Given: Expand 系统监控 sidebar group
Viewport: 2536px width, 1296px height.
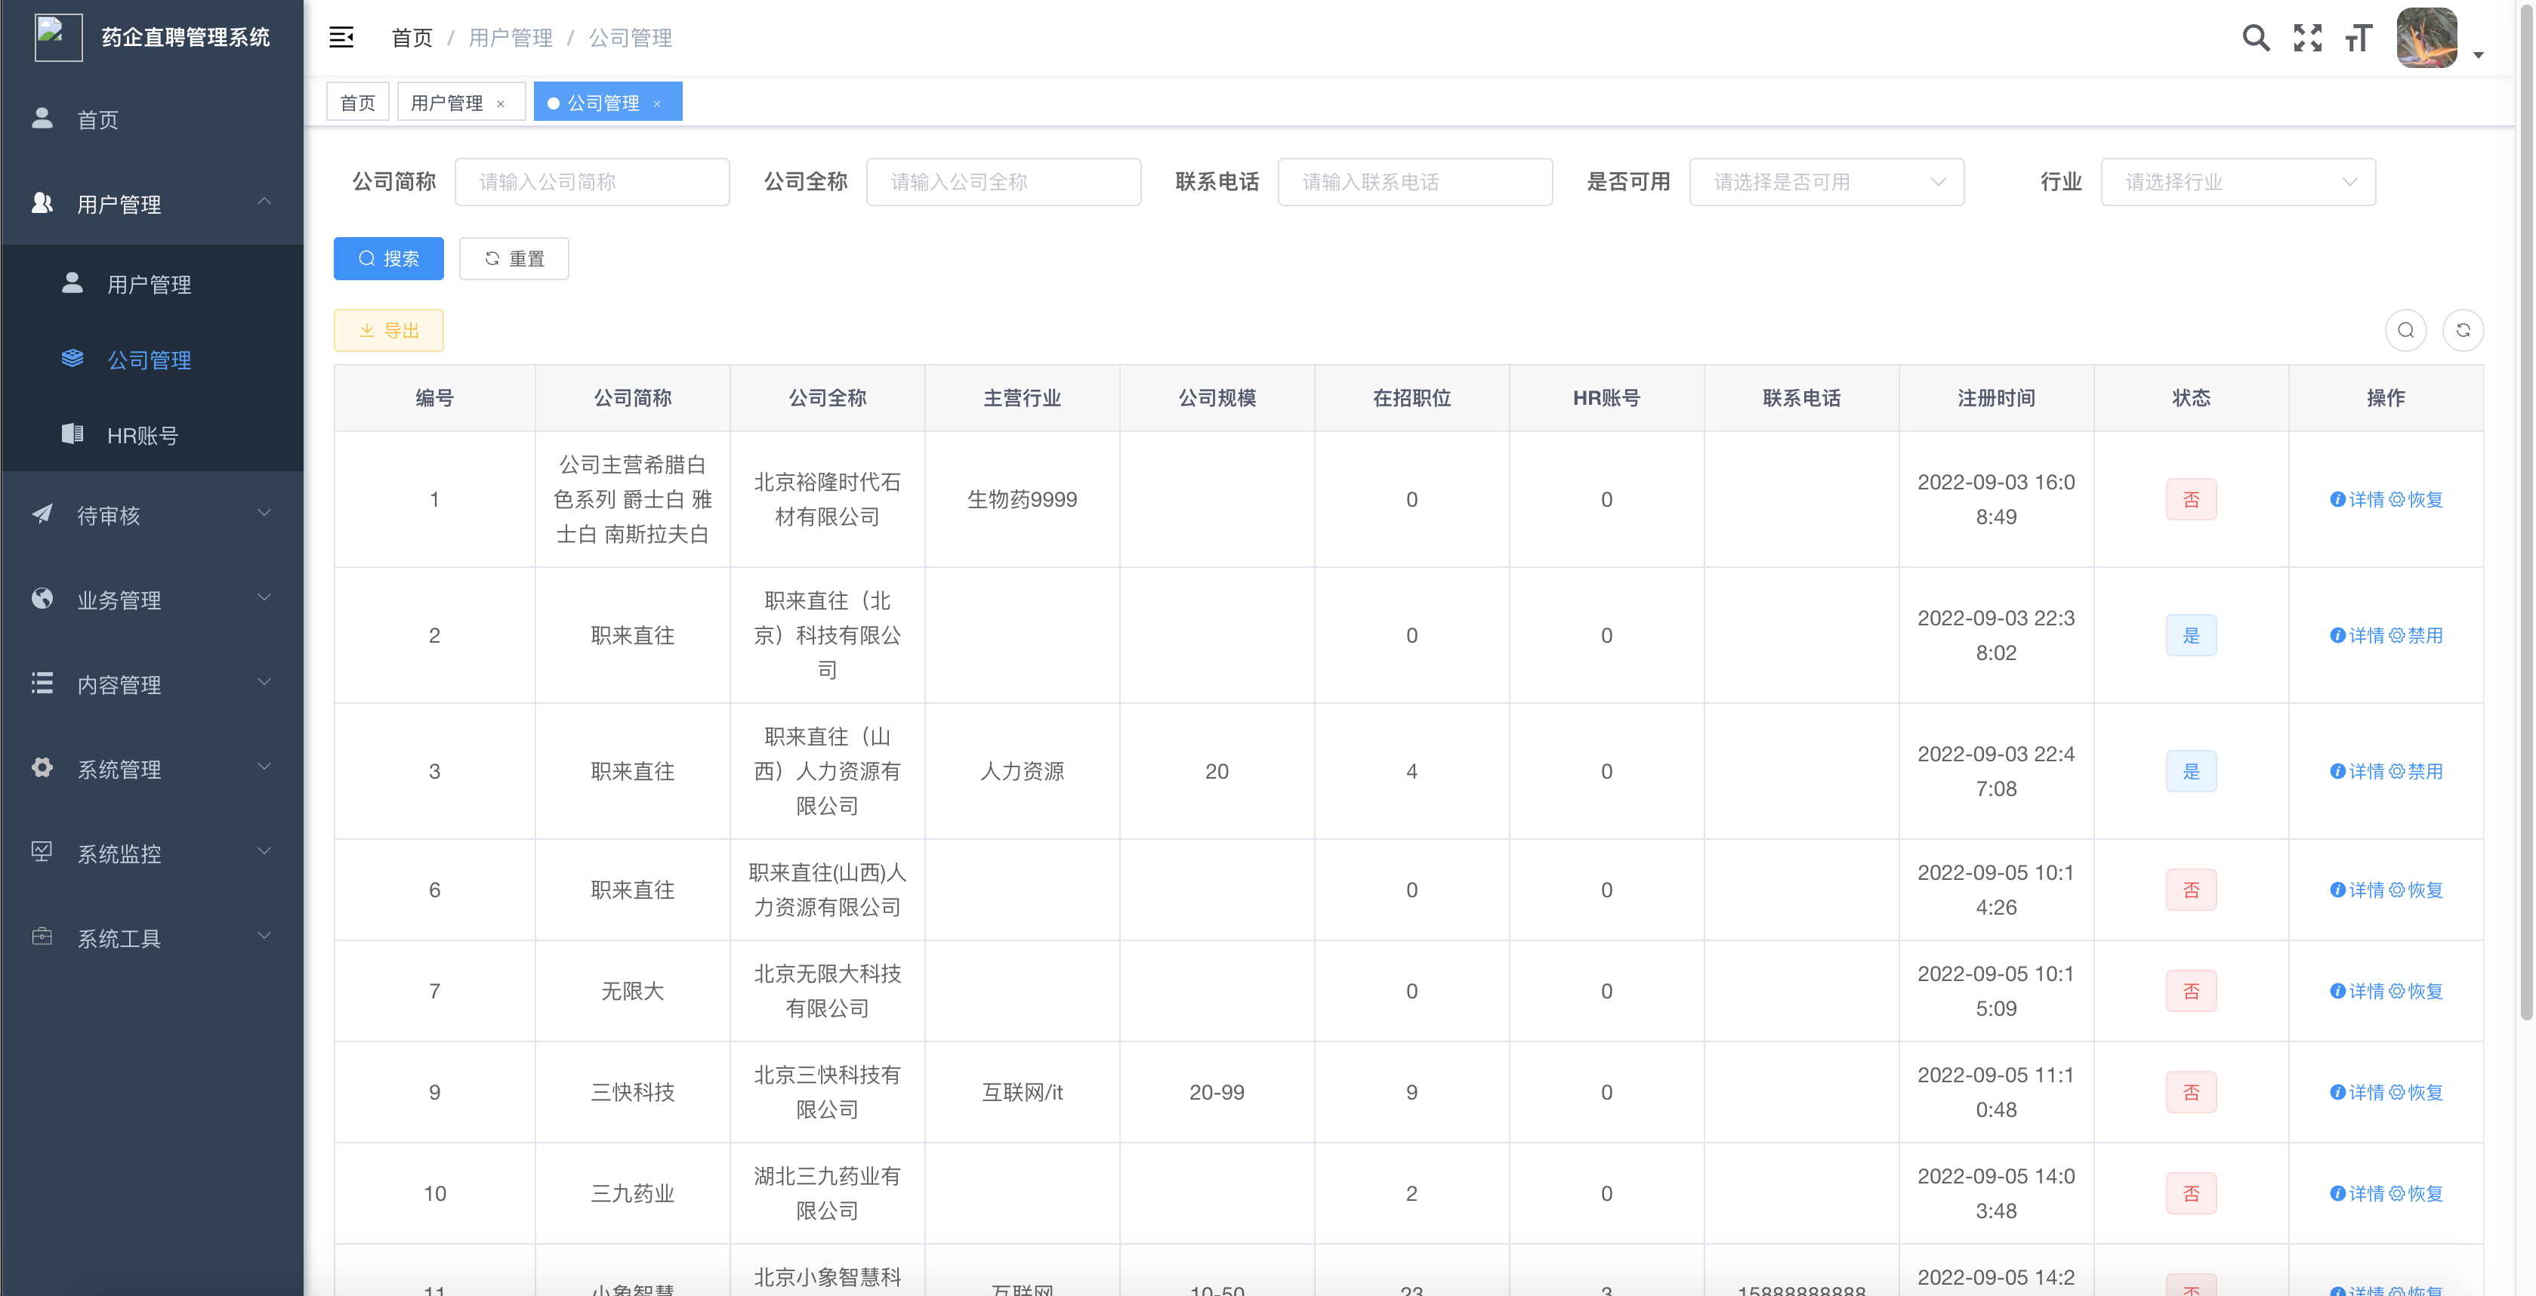Looking at the screenshot, I should point(152,853).
